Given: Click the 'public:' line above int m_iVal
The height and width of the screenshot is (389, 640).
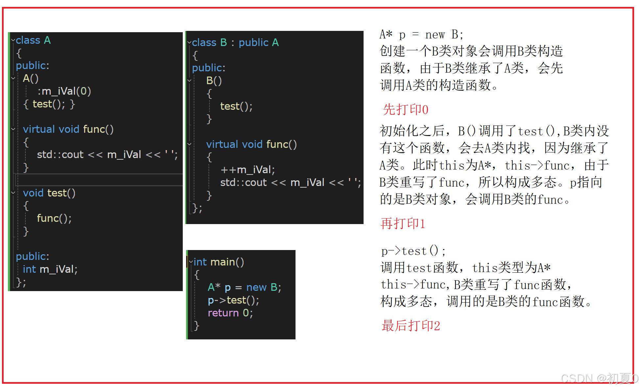Looking at the screenshot, I should [x=33, y=256].
